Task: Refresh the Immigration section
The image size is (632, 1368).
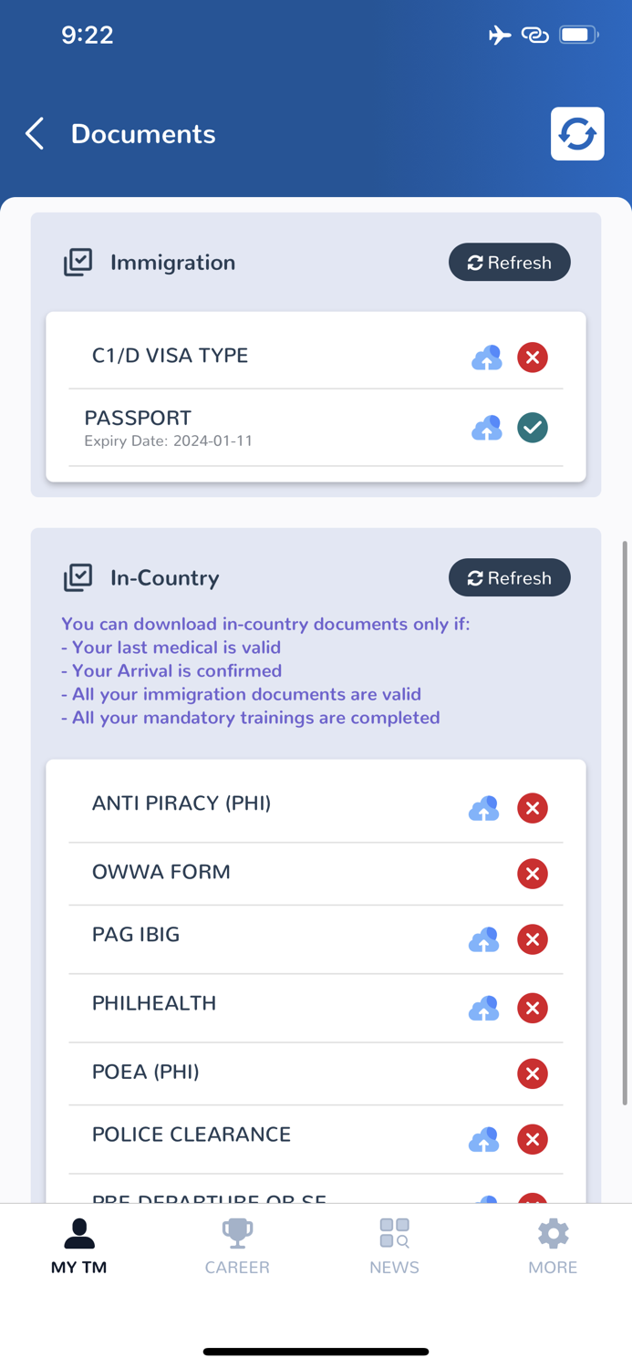Action: coord(509,263)
